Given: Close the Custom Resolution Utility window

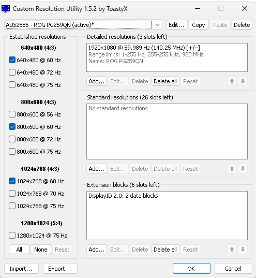Looking at the screenshot, I should pyautogui.click(x=245, y=8).
